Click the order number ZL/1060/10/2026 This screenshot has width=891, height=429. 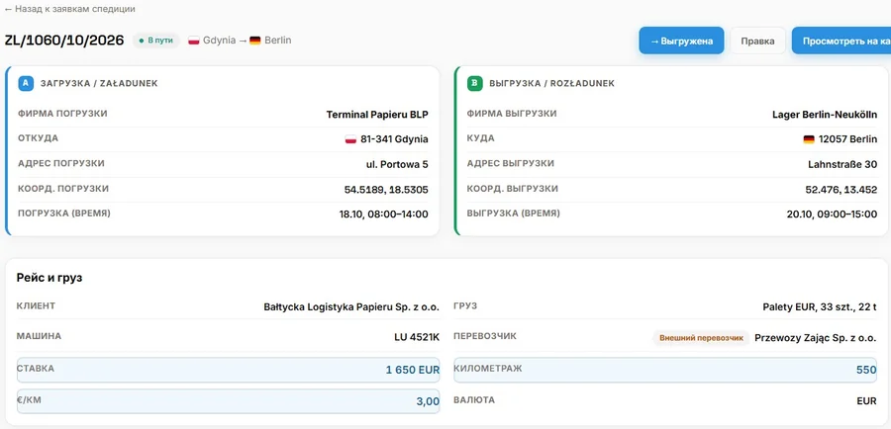pyautogui.click(x=64, y=41)
